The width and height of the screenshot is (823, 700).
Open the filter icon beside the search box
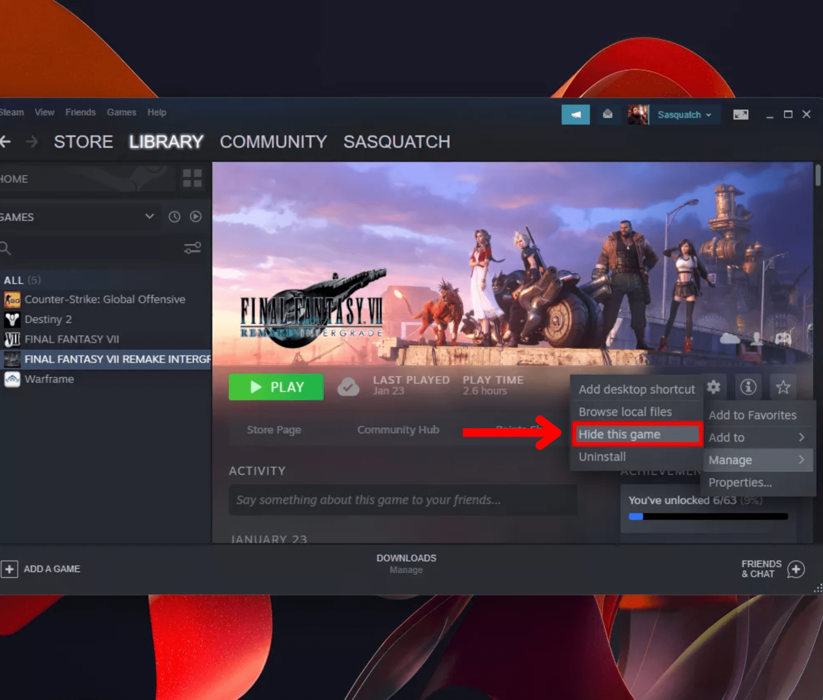point(192,247)
